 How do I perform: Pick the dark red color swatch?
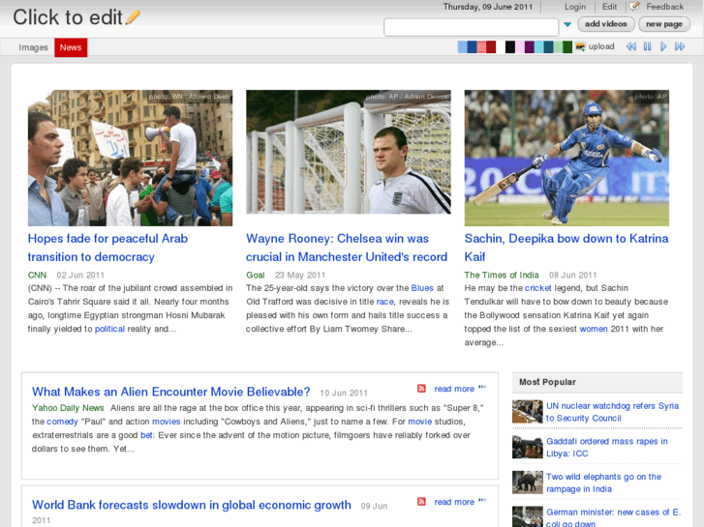click(491, 47)
